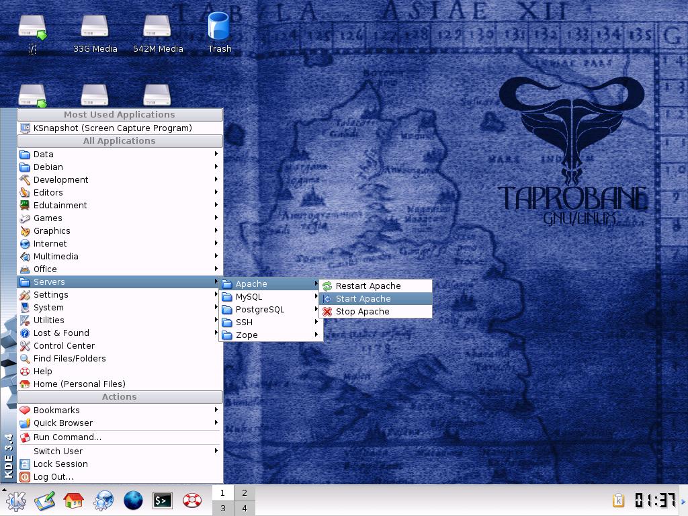688x516 pixels.
Task: Click the Bookmarks red heart icon
Action: pyautogui.click(x=25, y=411)
